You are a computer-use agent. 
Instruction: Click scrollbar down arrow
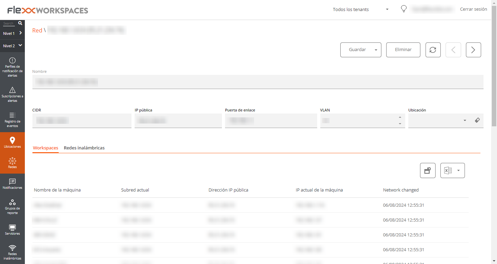pyautogui.click(x=494, y=261)
